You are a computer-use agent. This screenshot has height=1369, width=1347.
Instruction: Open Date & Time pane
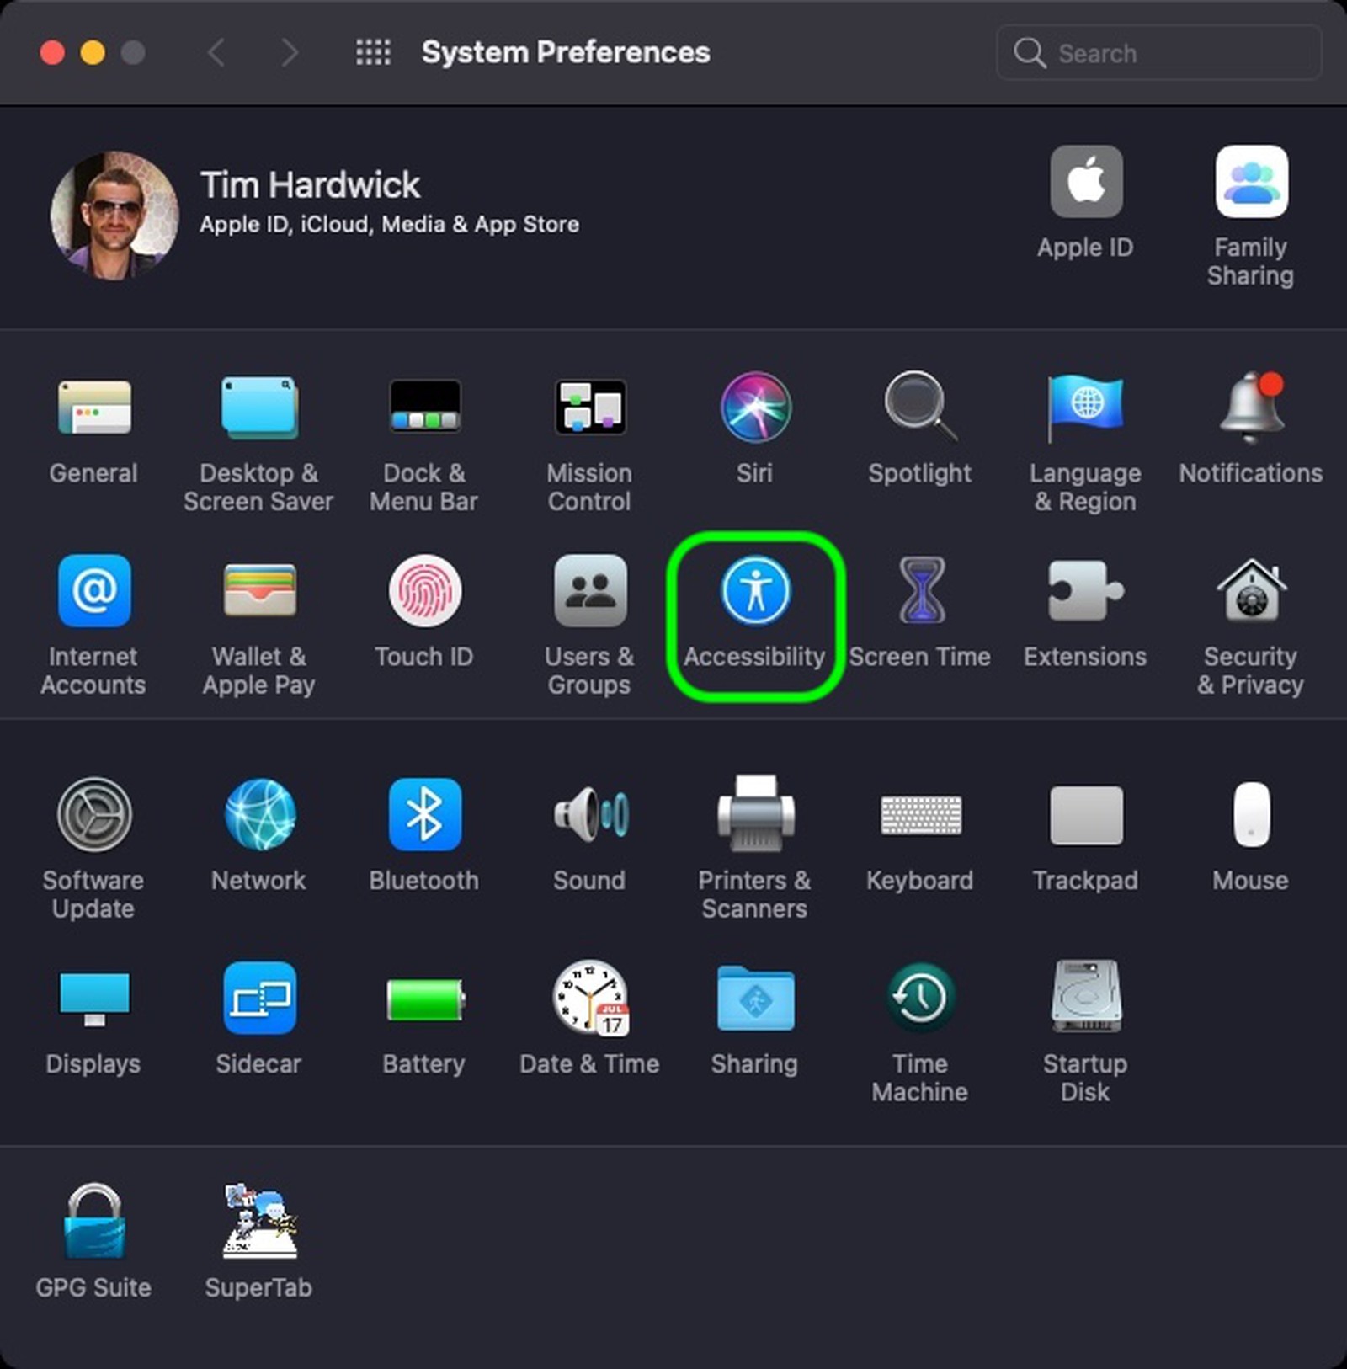tap(589, 999)
